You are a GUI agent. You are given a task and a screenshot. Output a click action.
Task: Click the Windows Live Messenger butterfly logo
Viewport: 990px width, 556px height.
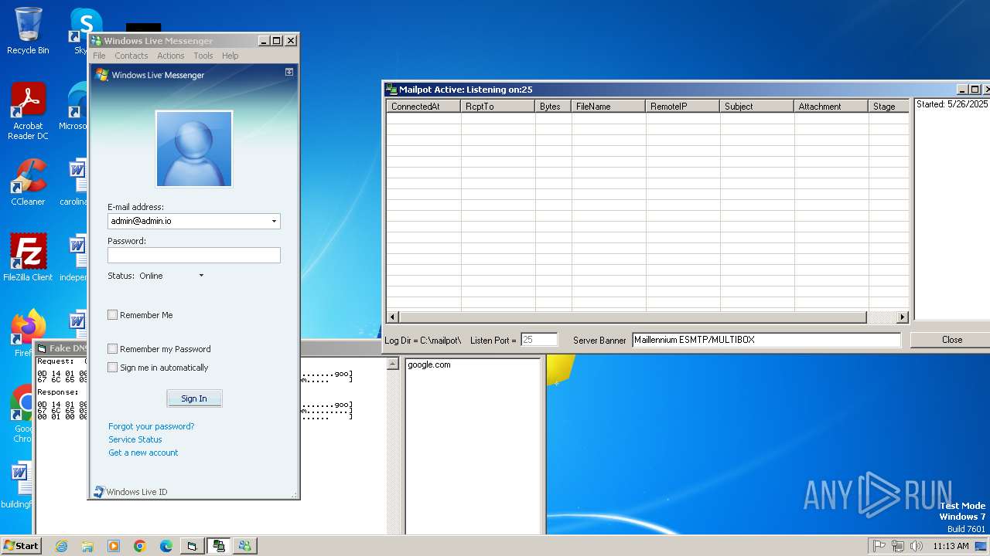tap(101, 75)
